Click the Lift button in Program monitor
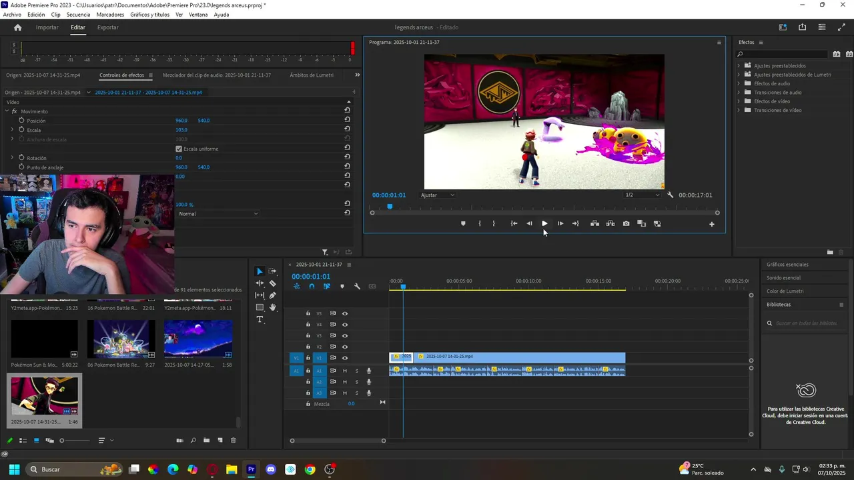The image size is (854, 480). coord(594,223)
